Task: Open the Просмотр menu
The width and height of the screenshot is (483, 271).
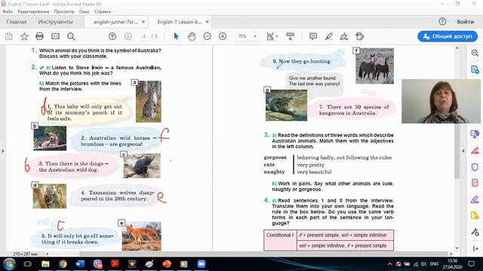Action: click(64, 11)
